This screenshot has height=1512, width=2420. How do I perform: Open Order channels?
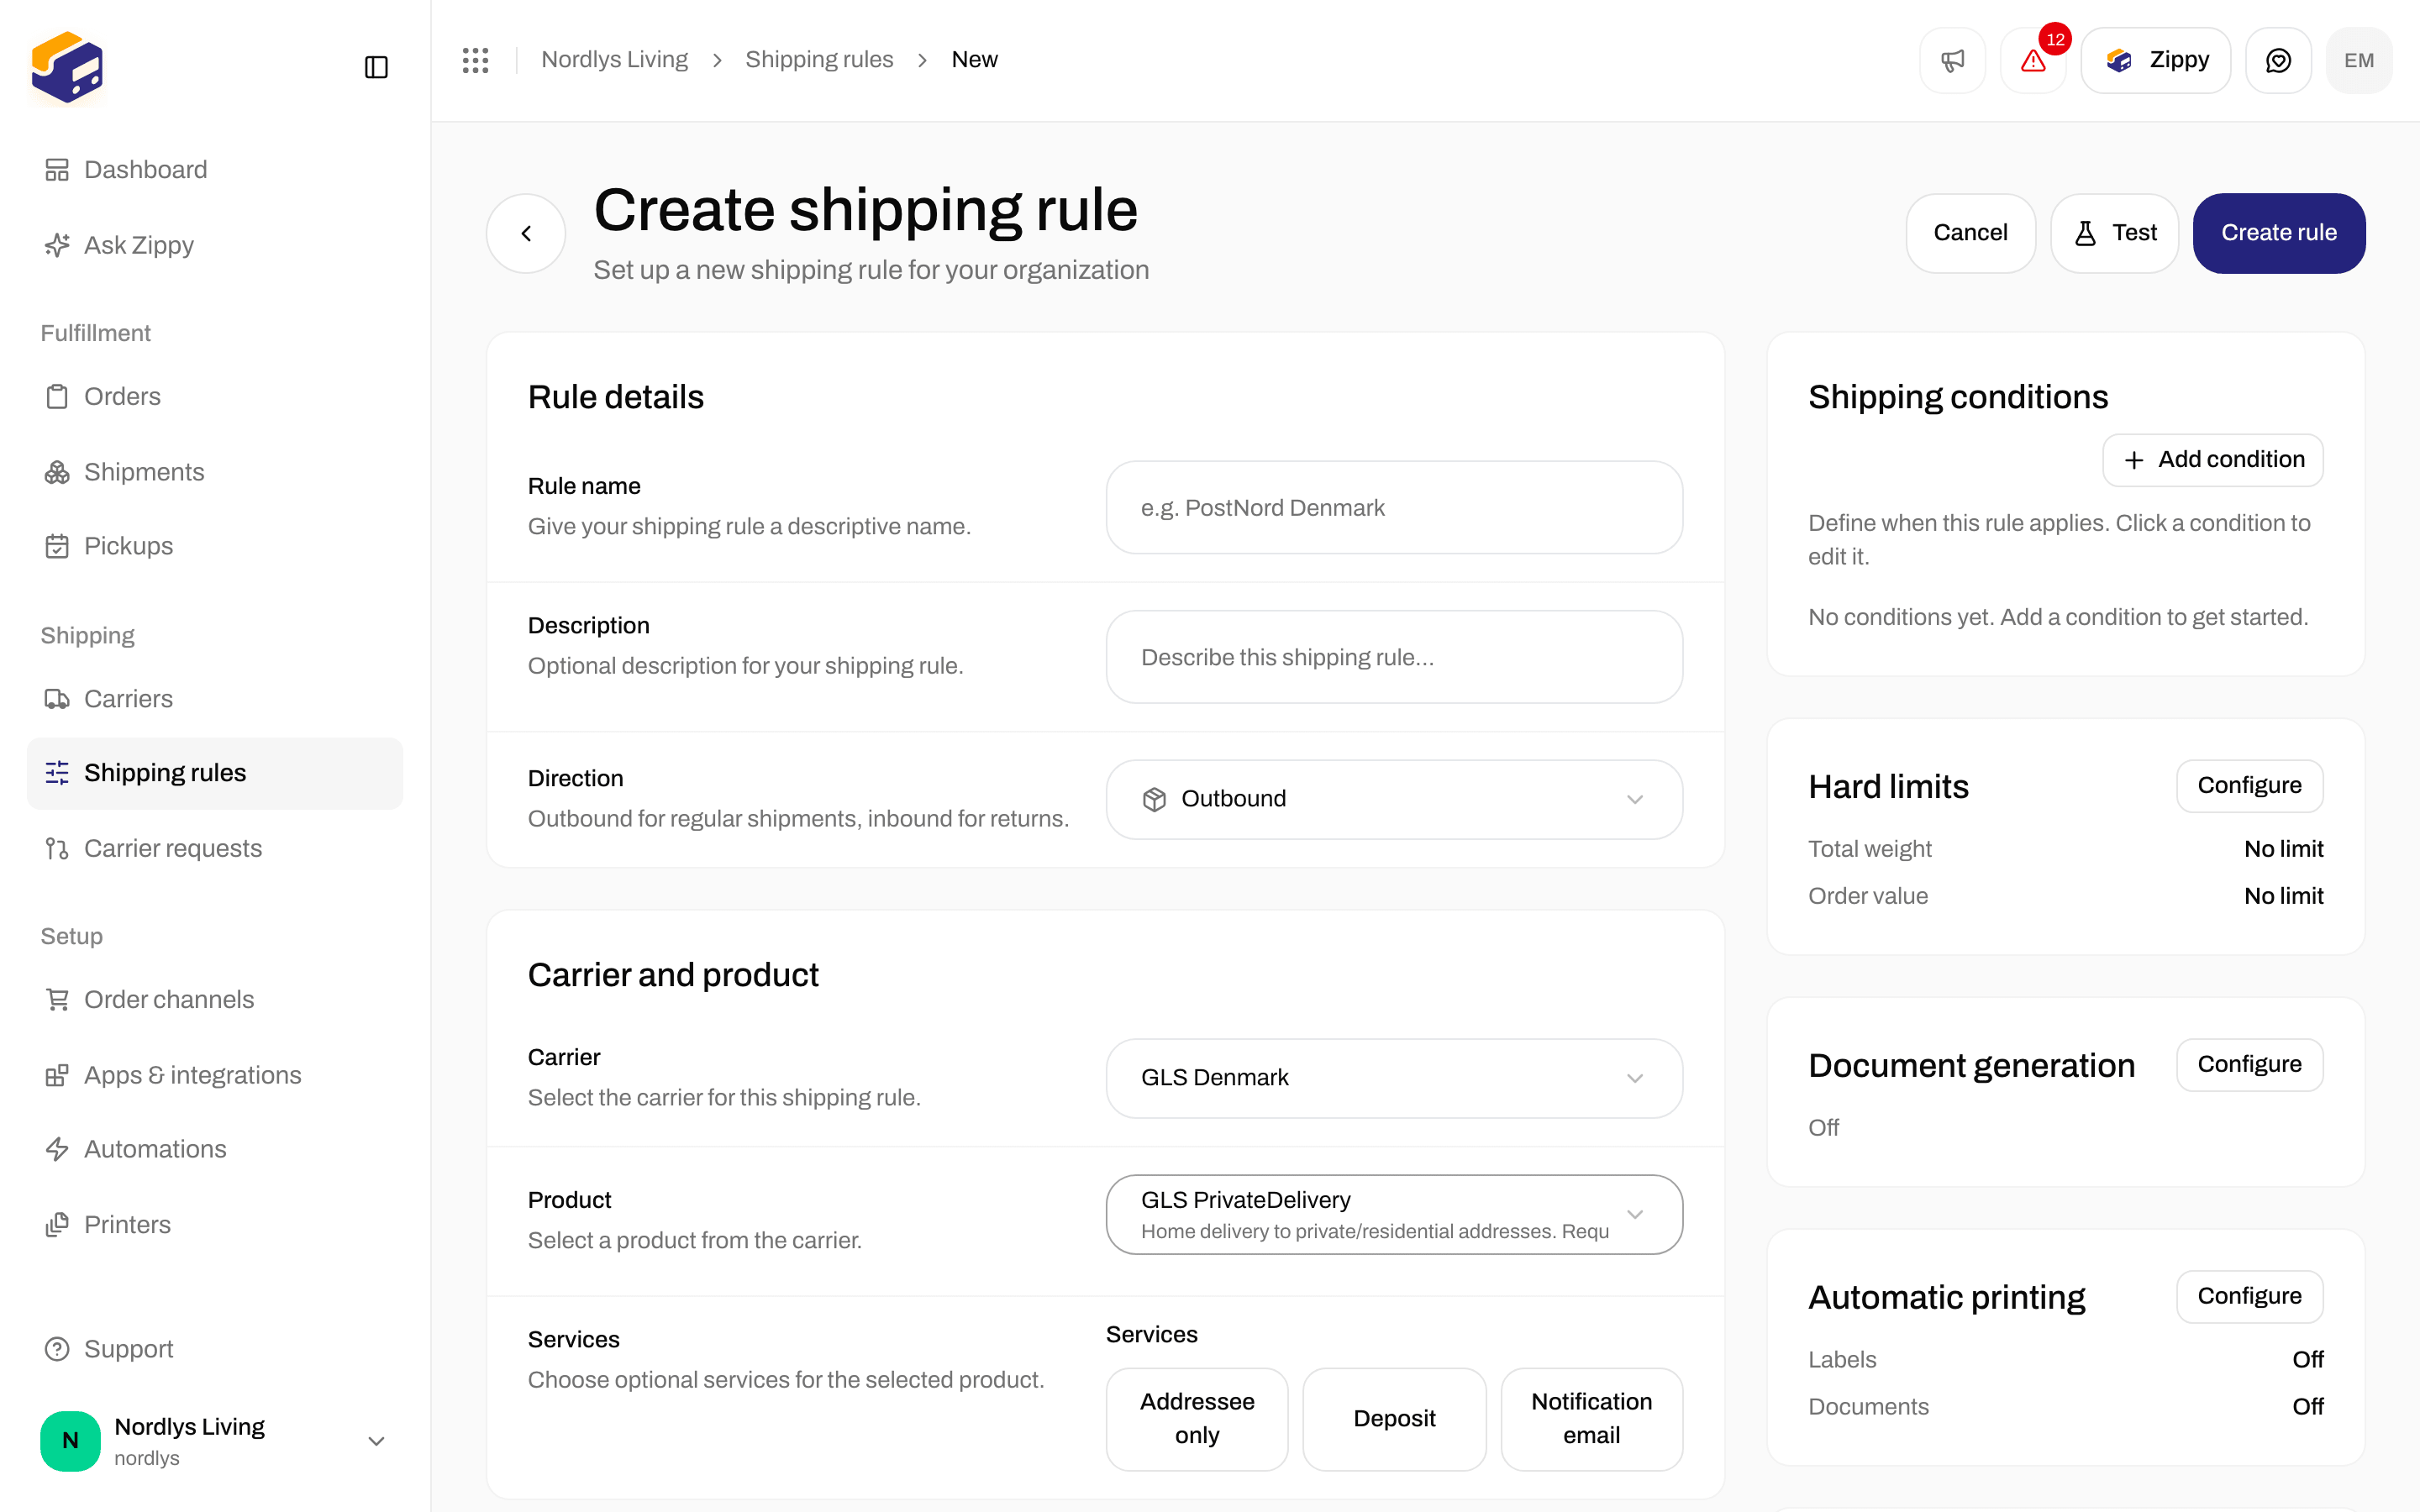coord(215,999)
